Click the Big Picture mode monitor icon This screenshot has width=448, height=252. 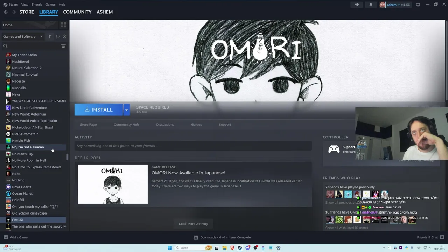tap(418, 5)
